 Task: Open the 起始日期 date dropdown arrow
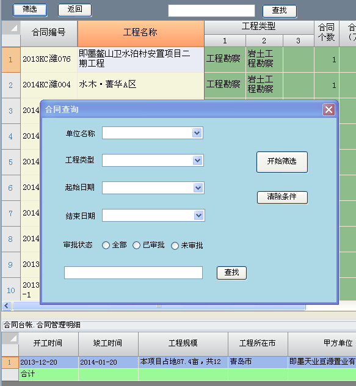click(x=198, y=188)
